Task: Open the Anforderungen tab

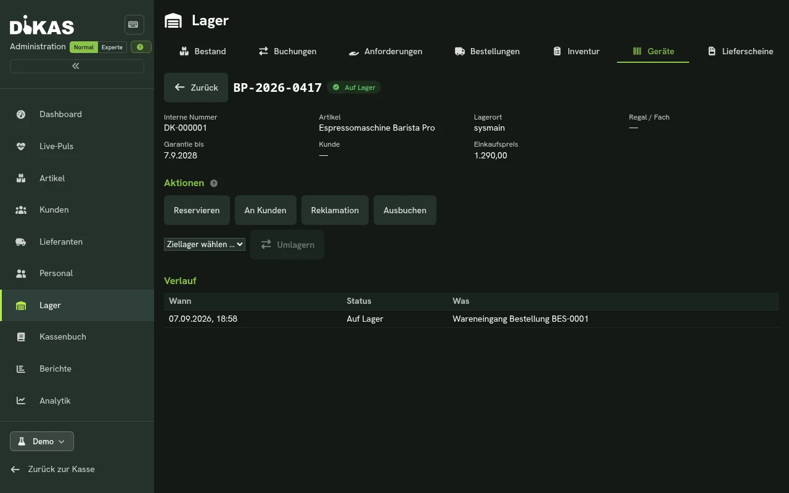Action: tap(385, 51)
